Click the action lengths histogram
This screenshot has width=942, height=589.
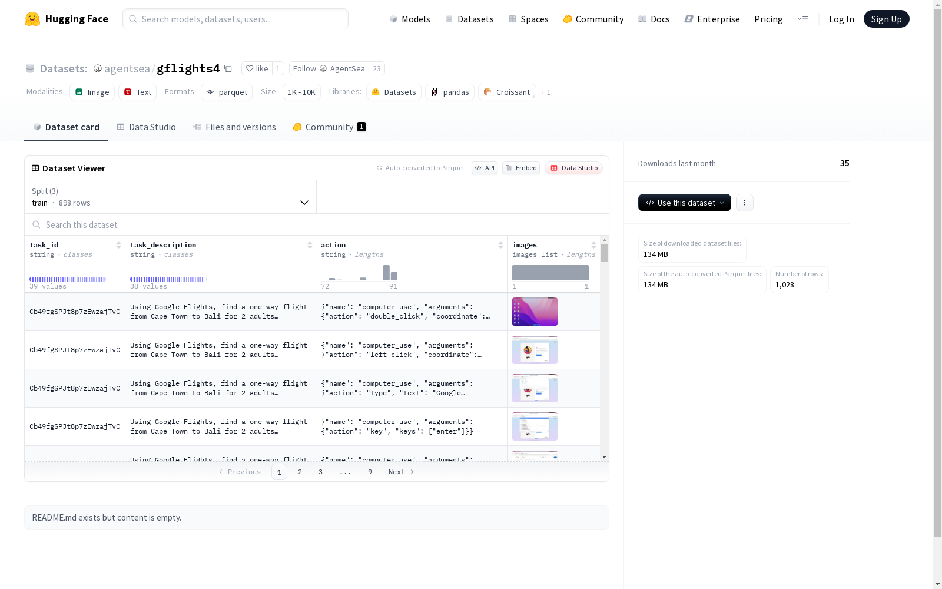pos(359,273)
